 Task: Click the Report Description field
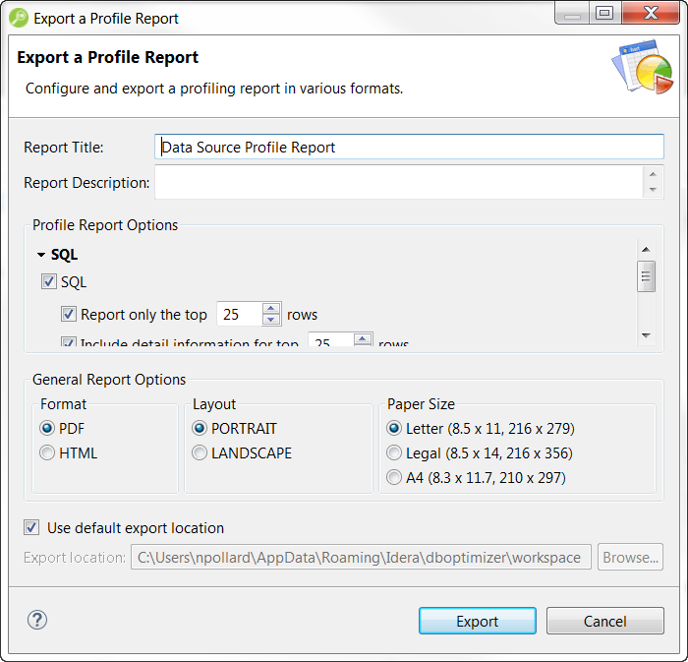tap(398, 182)
